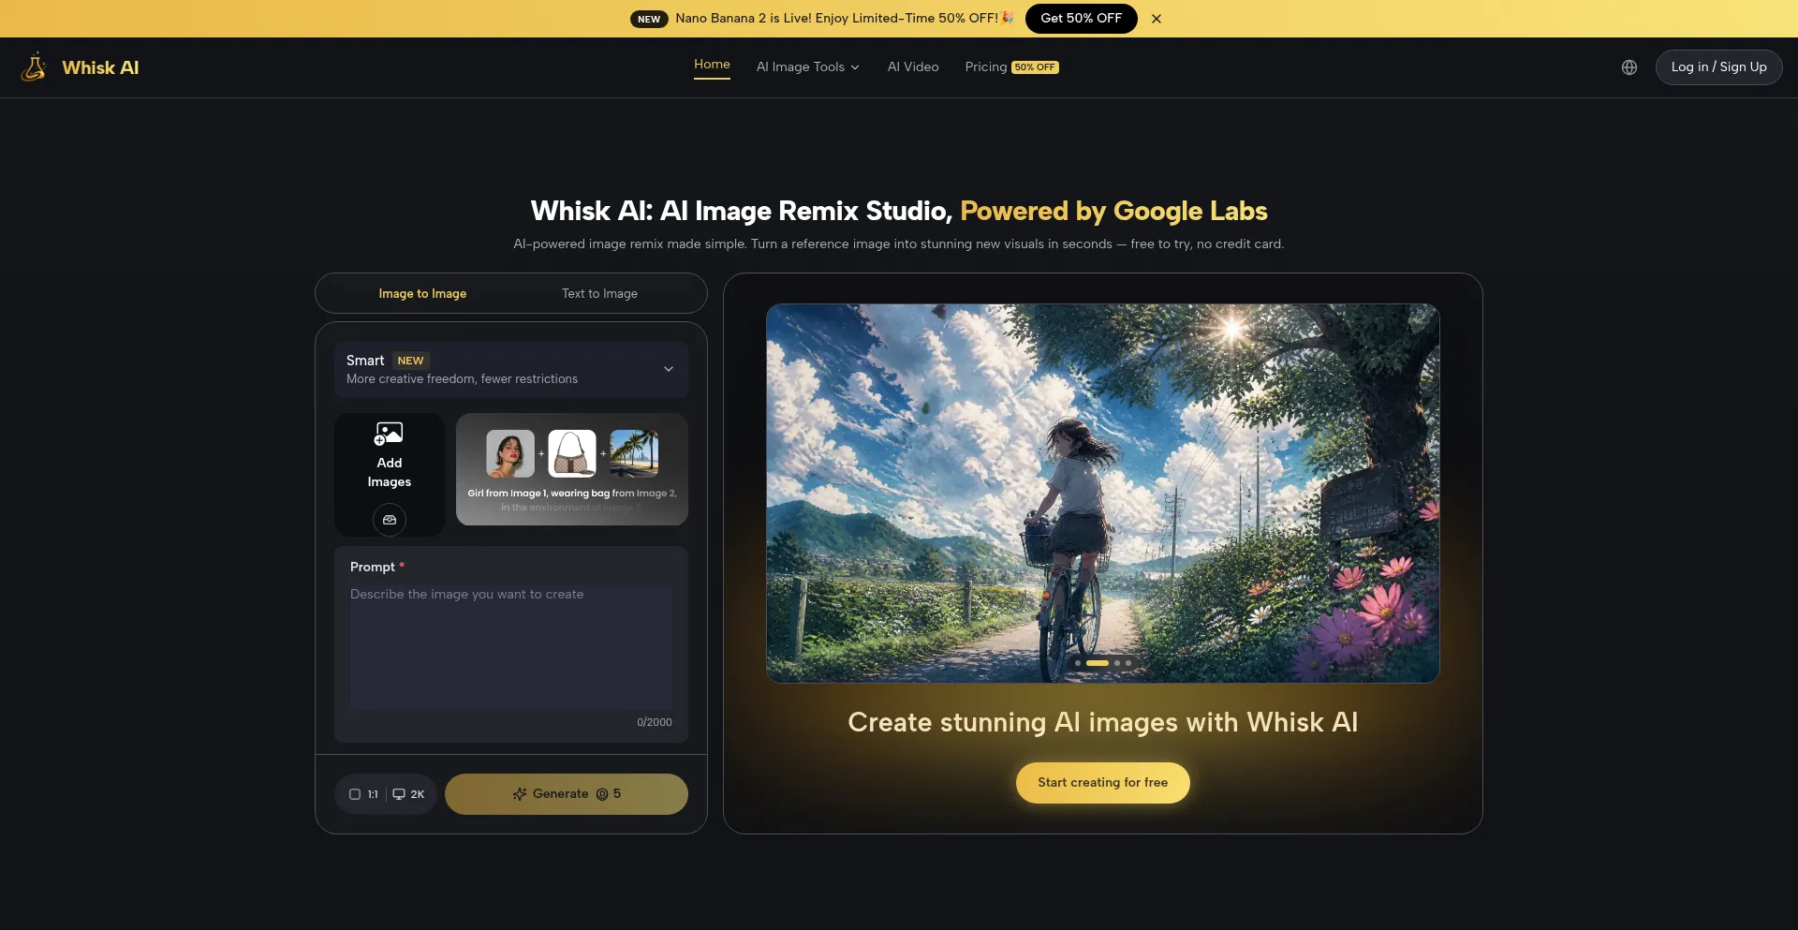Select the active yellow carousel indicator
The image size is (1798, 930).
click(1098, 663)
